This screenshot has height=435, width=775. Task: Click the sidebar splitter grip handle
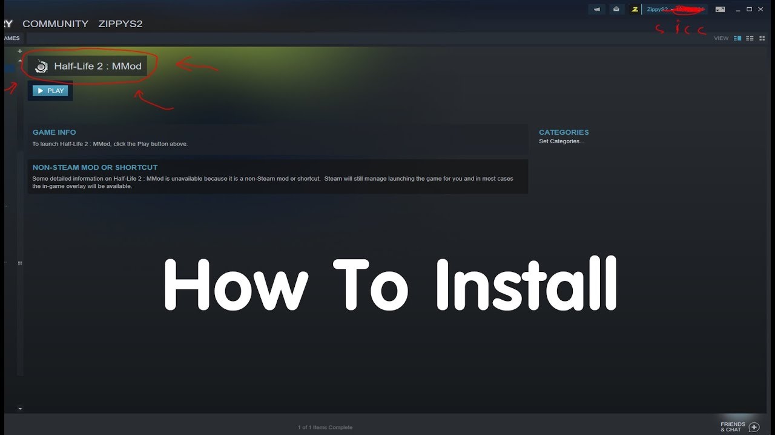click(x=20, y=263)
